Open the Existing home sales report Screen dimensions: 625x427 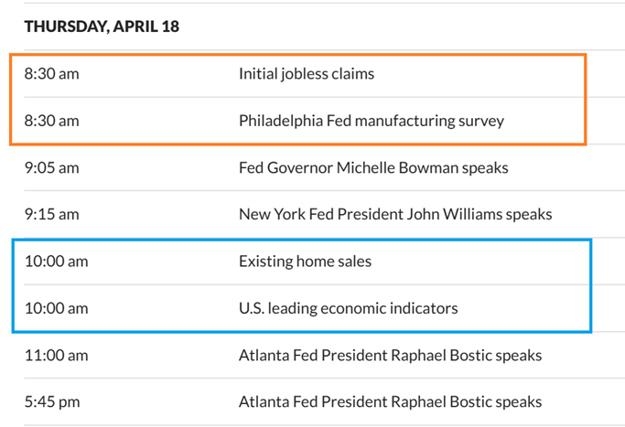[x=305, y=262]
